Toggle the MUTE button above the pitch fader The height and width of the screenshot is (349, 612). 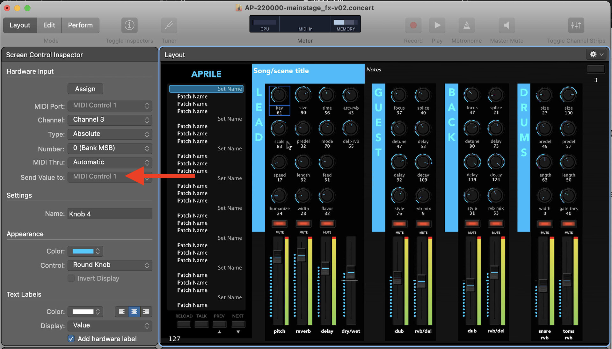(x=280, y=224)
